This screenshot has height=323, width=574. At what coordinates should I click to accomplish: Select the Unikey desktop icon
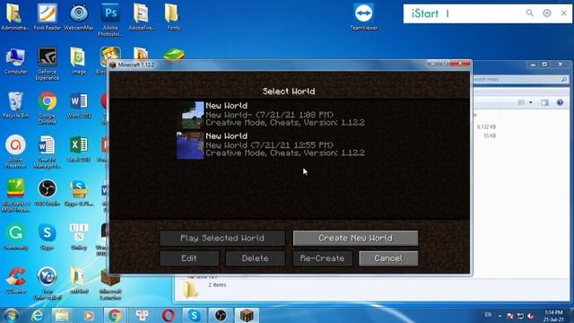point(79,237)
